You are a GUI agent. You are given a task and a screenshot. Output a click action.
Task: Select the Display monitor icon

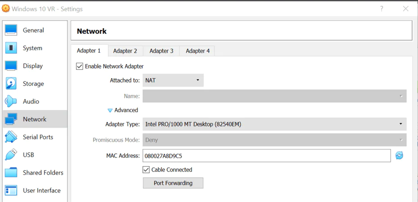[x=11, y=66]
